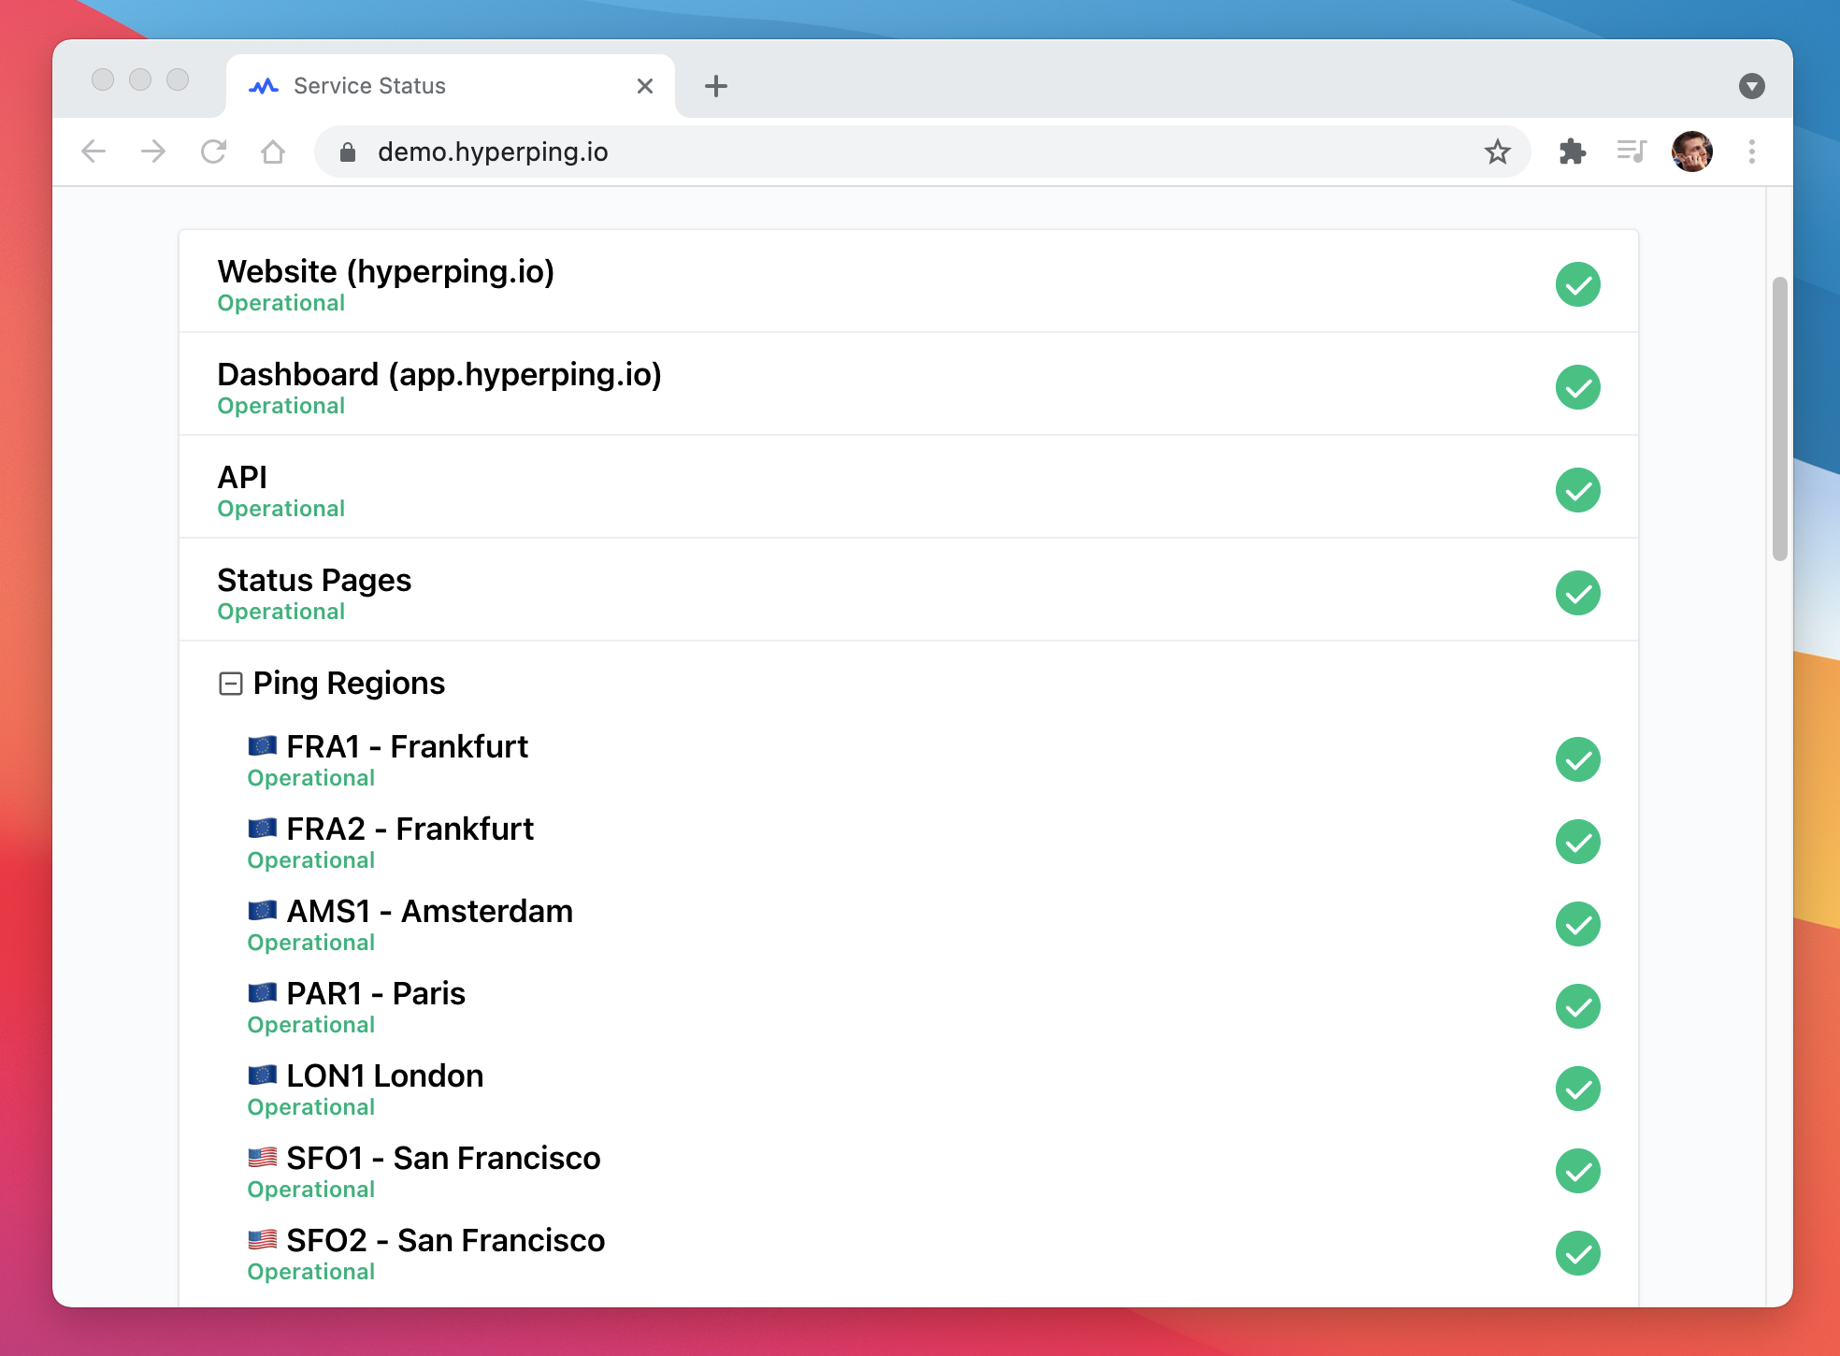Viewport: 1840px width, 1356px height.
Task: Click the US flag beside SFO2 - San Francisco
Action: pyautogui.click(x=263, y=1240)
